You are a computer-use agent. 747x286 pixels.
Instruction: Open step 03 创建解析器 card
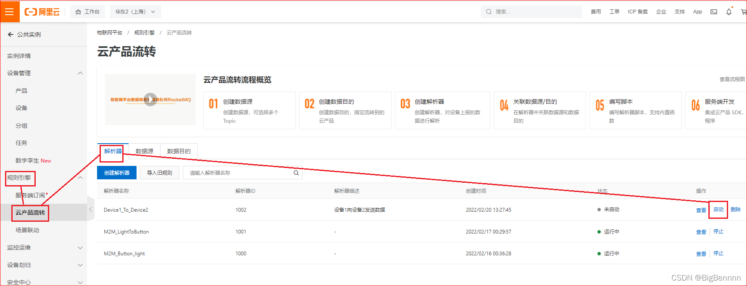pos(442,110)
